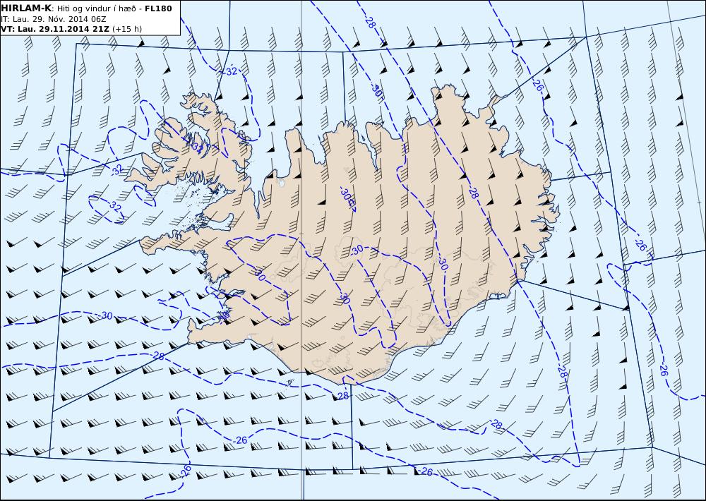Select the -30 label off Iceland's north coast

coord(376,91)
